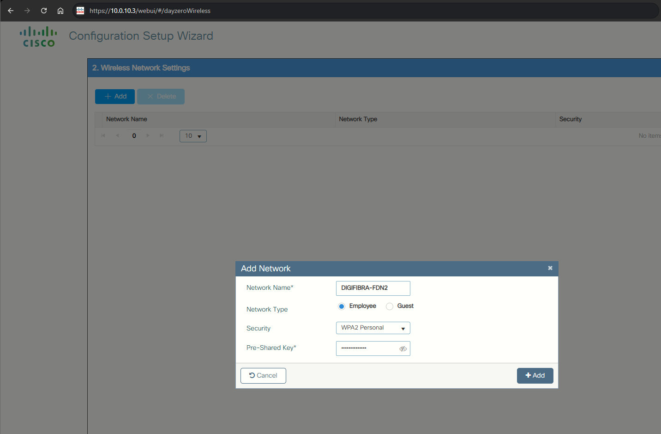Click the current page number 0
The height and width of the screenshot is (434, 661).
134,136
